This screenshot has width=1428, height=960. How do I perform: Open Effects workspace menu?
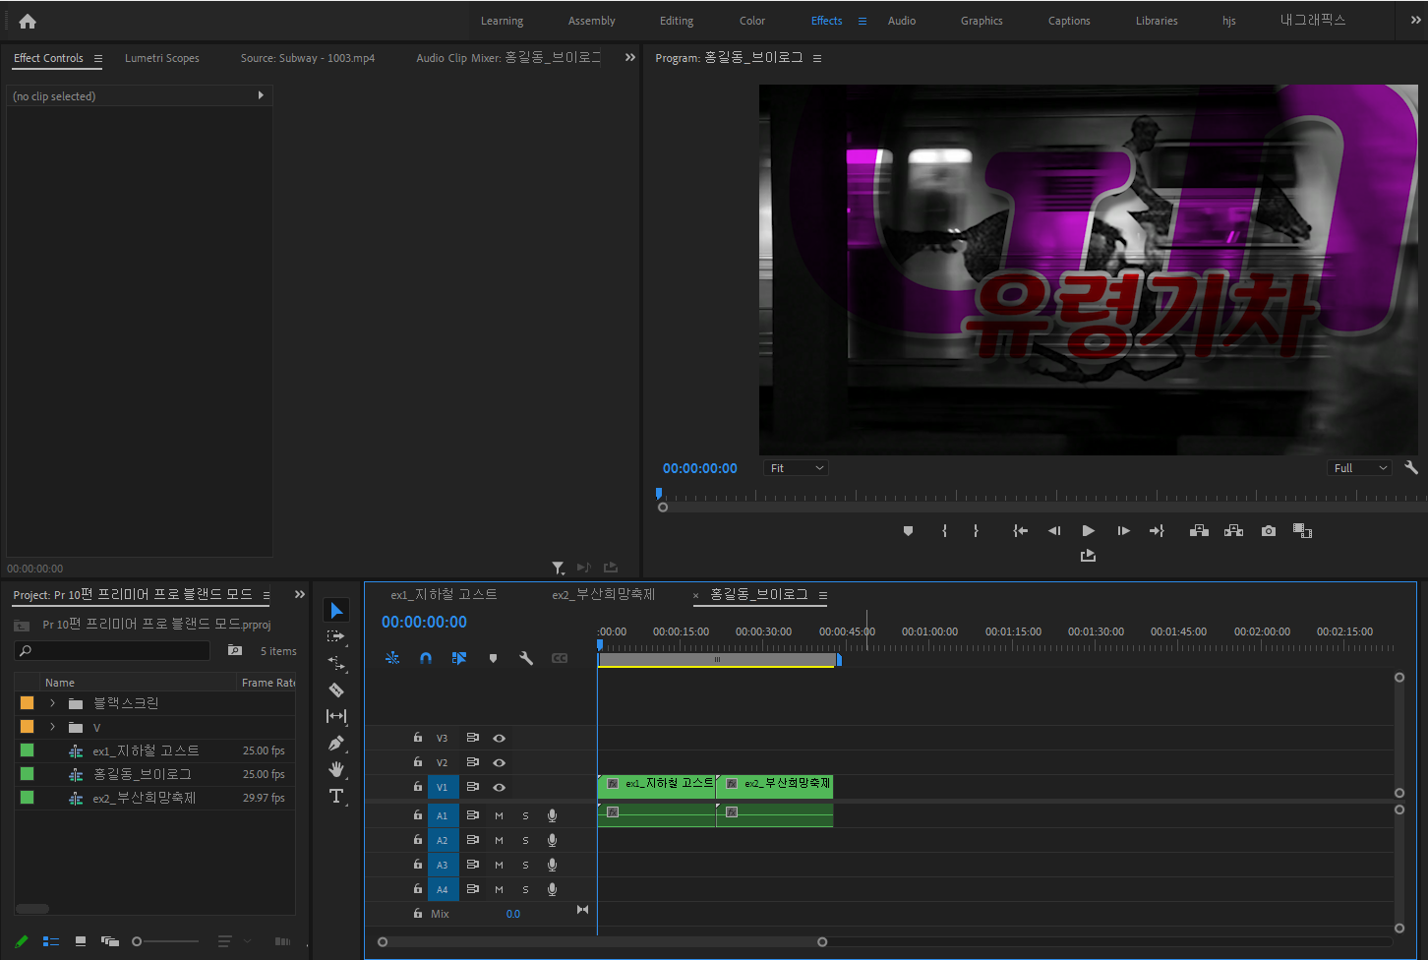tap(863, 21)
